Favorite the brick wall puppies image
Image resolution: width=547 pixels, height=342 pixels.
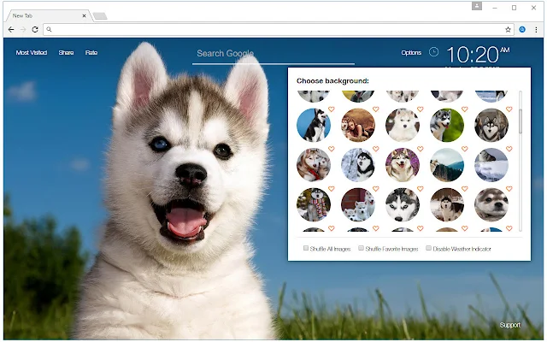coord(376,189)
